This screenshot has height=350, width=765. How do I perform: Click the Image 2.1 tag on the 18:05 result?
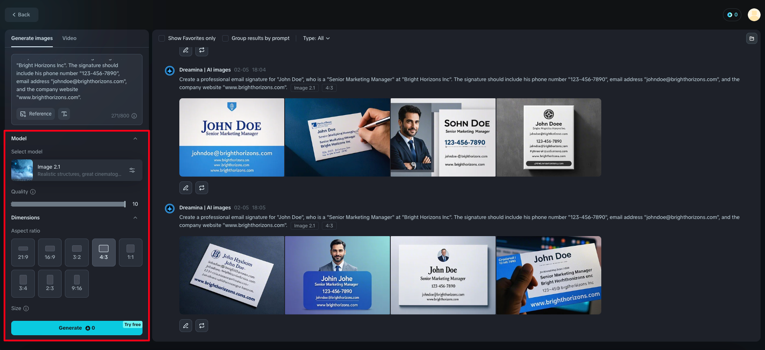(x=305, y=226)
